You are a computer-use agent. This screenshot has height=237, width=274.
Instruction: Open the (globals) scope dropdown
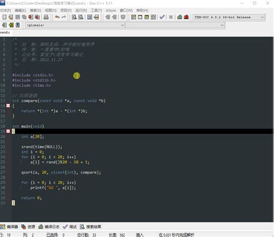[x=75, y=25]
